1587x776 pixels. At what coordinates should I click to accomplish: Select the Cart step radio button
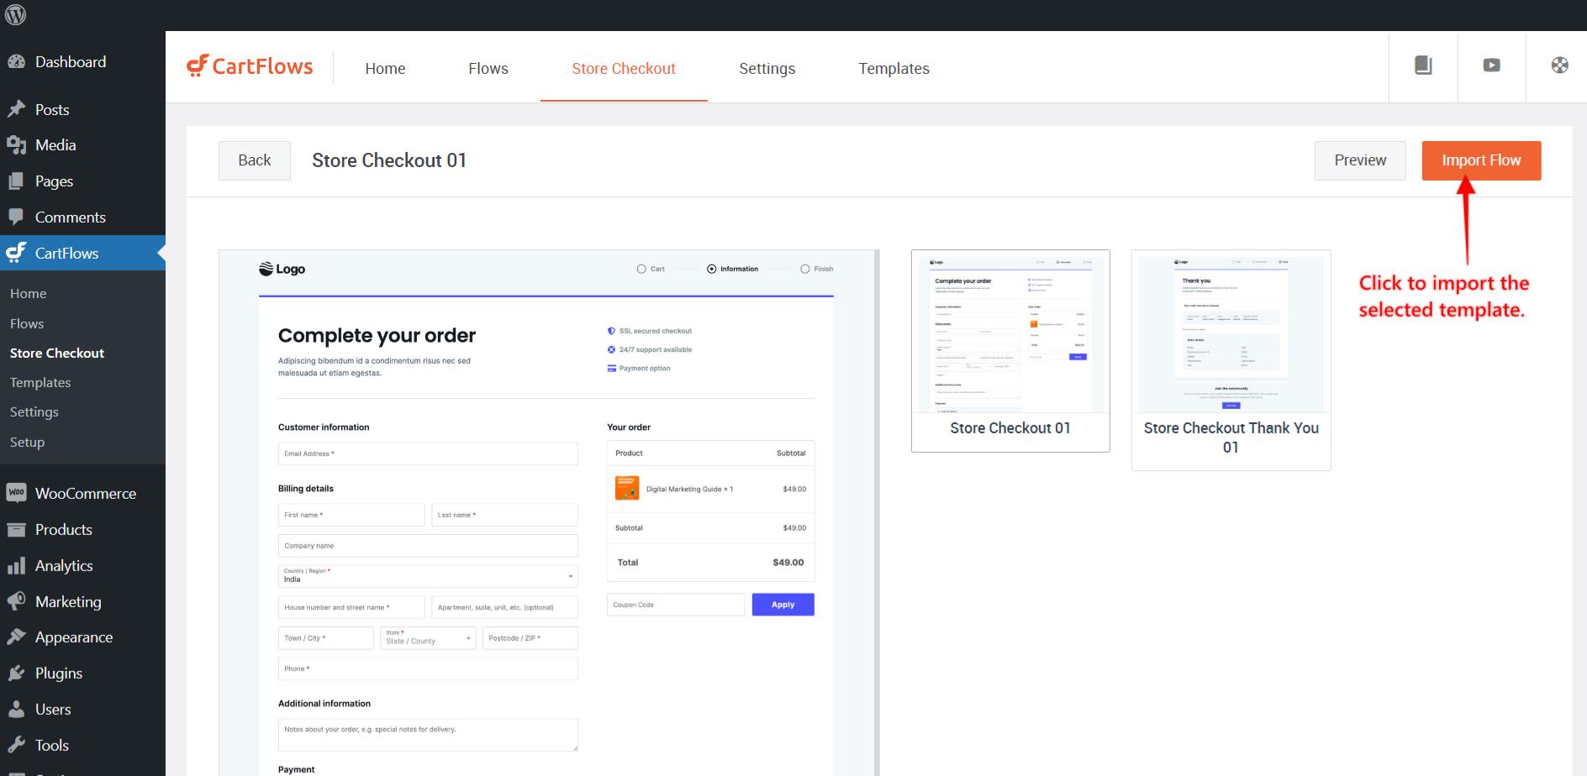(641, 270)
